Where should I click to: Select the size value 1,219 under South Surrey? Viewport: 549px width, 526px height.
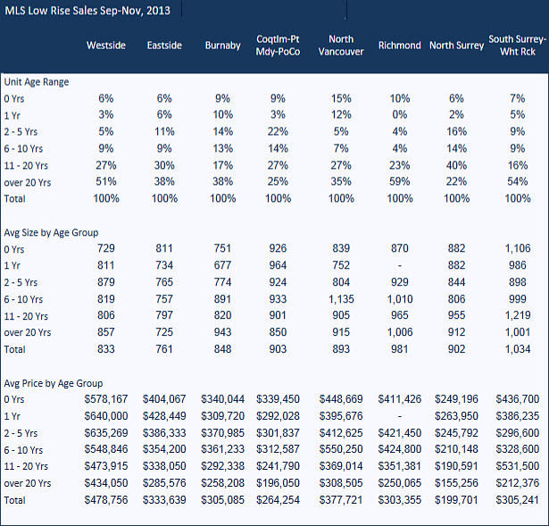pyautogui.click(x=518, y=315)
